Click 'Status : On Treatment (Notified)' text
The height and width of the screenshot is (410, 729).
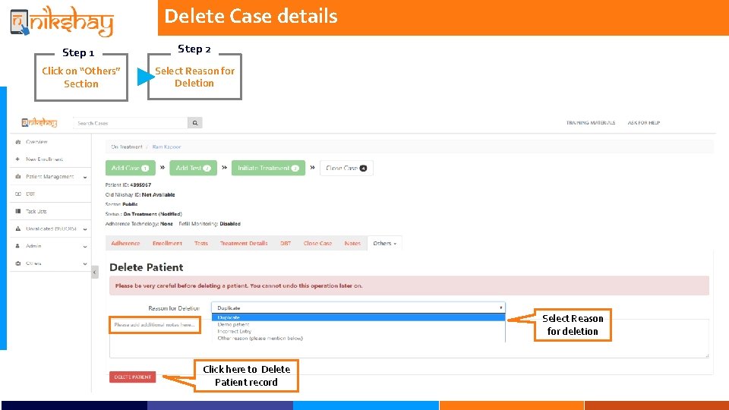point(144,214)
